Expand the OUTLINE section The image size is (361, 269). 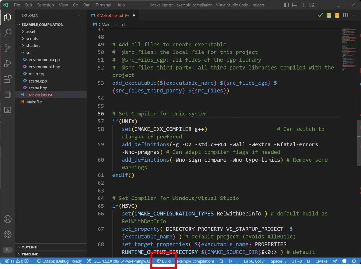point(29,247)
